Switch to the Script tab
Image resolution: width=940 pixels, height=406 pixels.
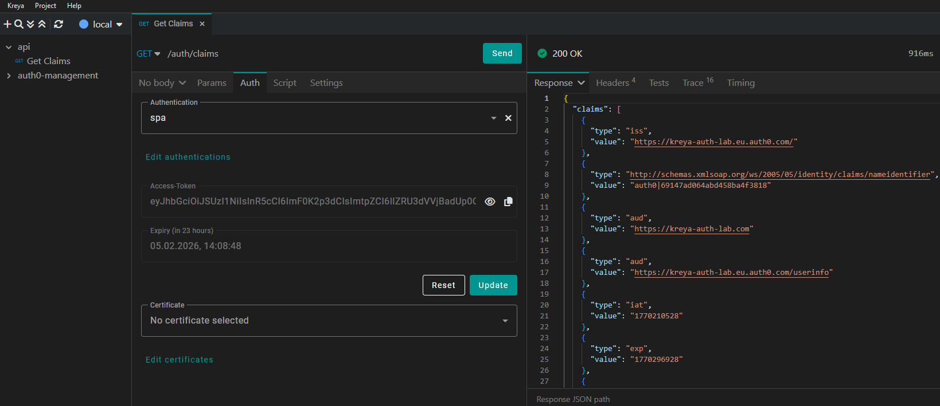tap(284, 83)
